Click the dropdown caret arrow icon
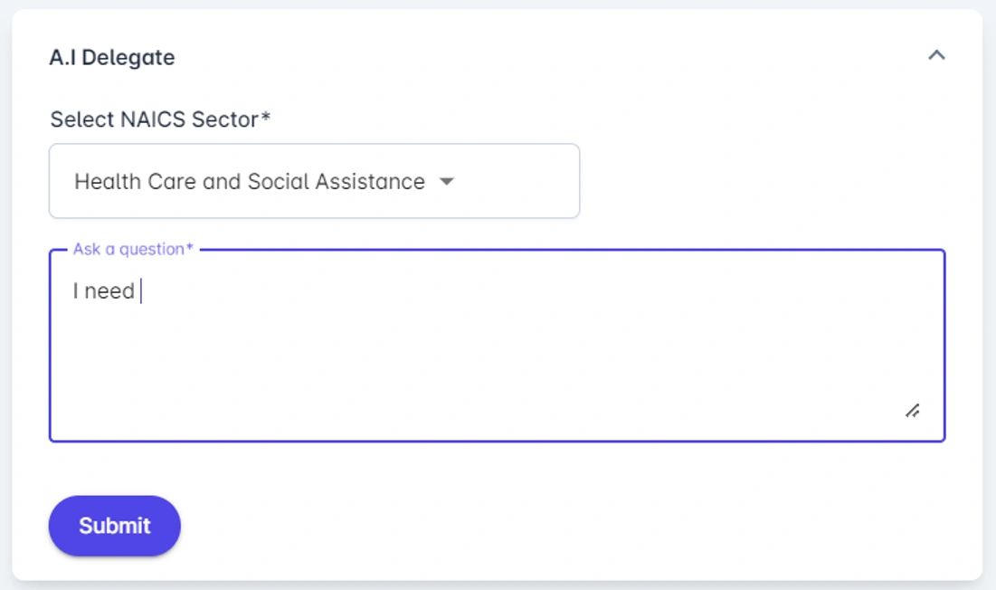Screen dimensions: 996x590 (x=446, y=181)
